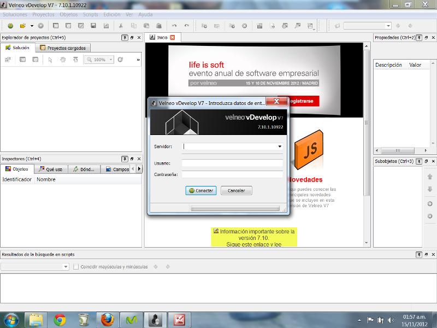Screen dimensions: 437x328
Task: Select the Inicio document tab
Action: [162, 37]
